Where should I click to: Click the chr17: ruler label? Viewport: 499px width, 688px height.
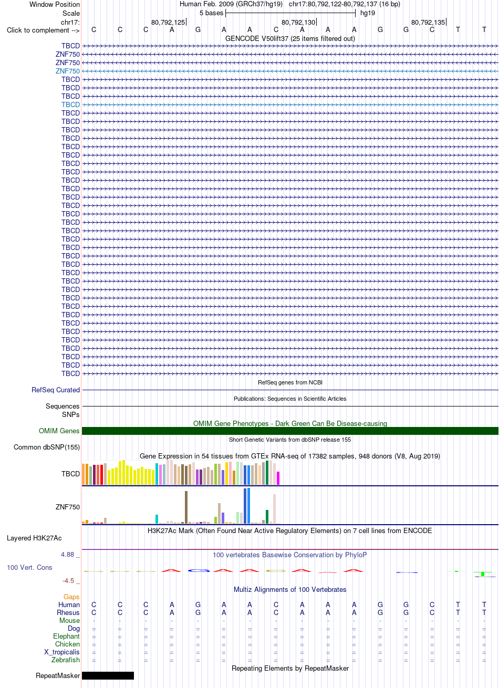70,22
